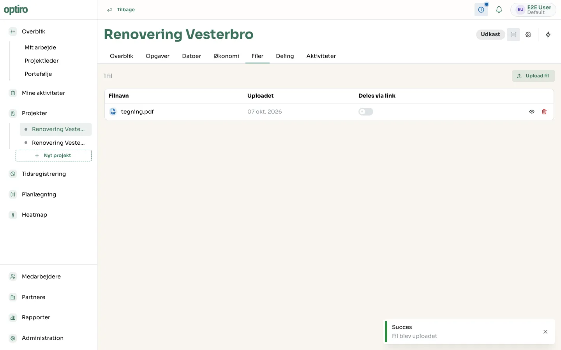The width and height of the screenshot is (561, 350).
Task: Click the icon button beside the Udkast badge
Action: point(513,35)
